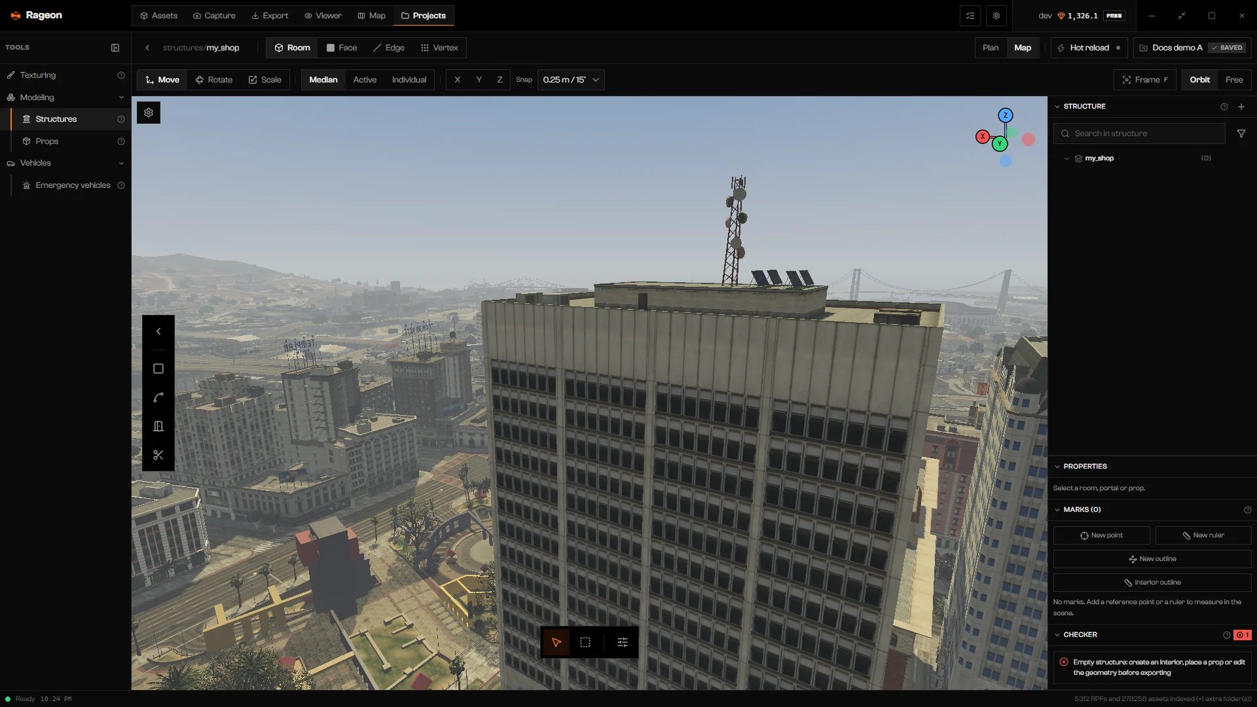
Task: Select the door portal tool
Action: click(x=158, y=426)
